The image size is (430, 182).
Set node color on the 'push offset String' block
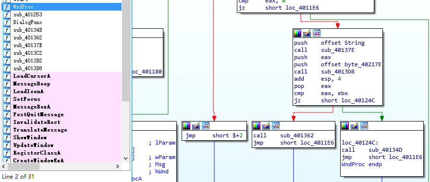click(297, 33)
